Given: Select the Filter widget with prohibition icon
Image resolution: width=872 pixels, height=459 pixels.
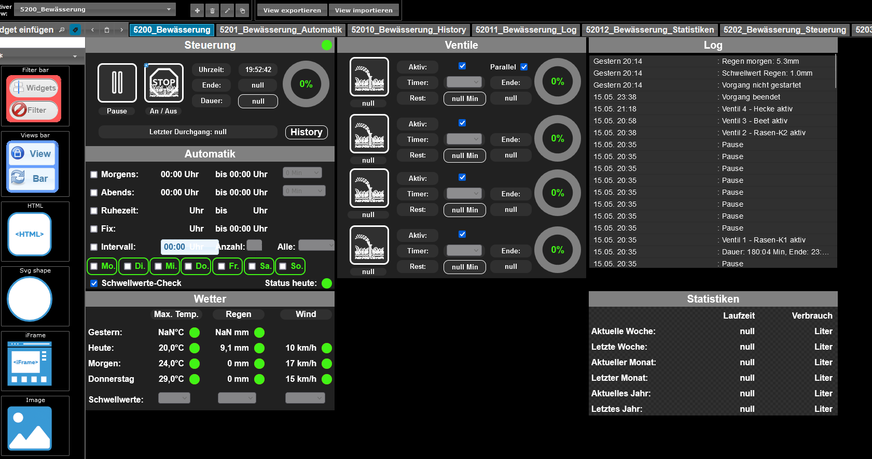Looking at the screenshot, I should (x=34, y=110).
